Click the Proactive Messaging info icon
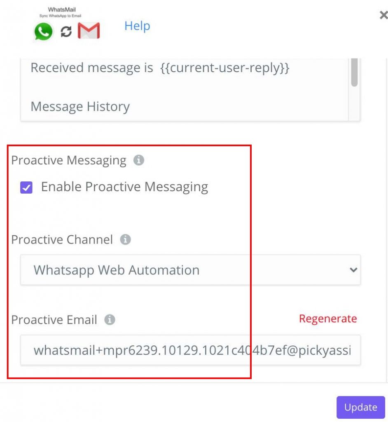388x422 pixels. point(139,160)
